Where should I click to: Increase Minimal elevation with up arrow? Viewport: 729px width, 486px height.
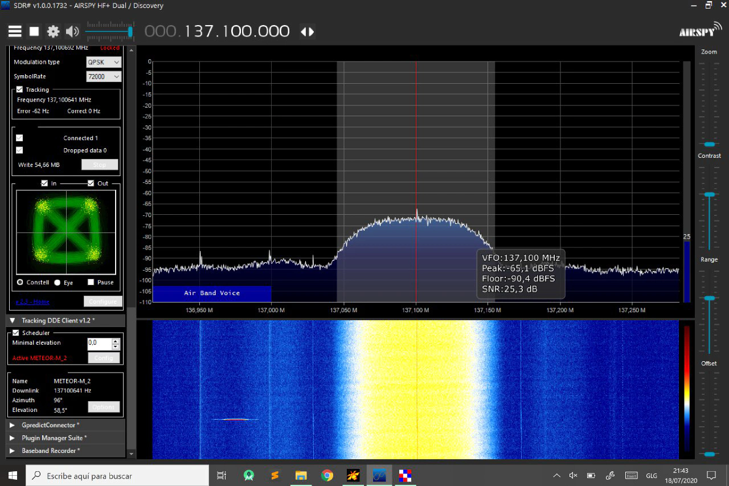click(x=116, y=341)
